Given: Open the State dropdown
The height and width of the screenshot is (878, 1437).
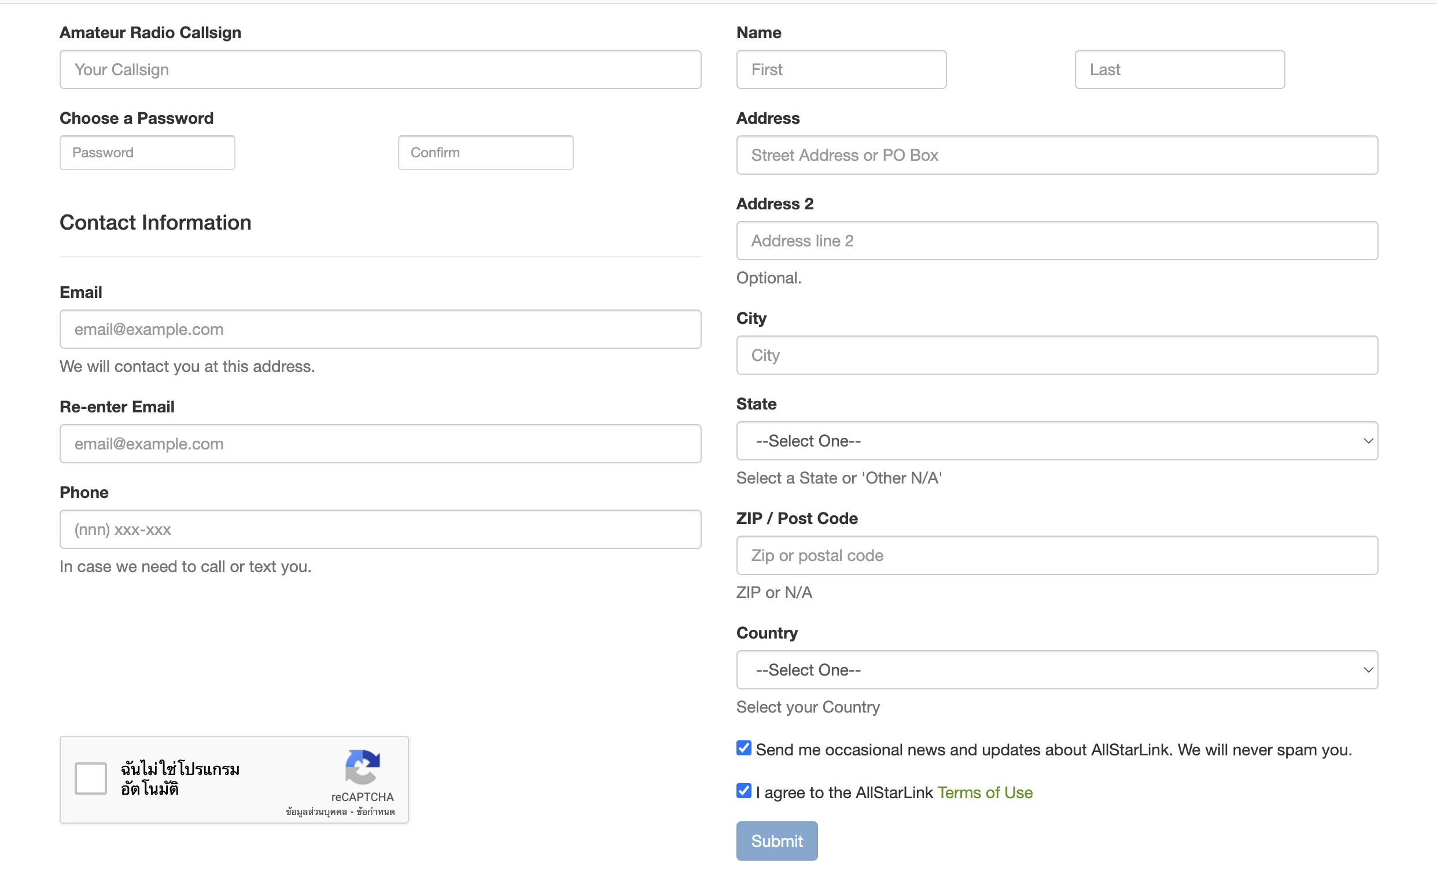Looking at the screenshot, I should 1056,441.
